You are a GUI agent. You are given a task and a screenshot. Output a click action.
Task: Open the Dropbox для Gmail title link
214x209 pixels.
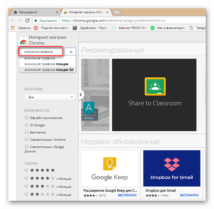(161, 190)
